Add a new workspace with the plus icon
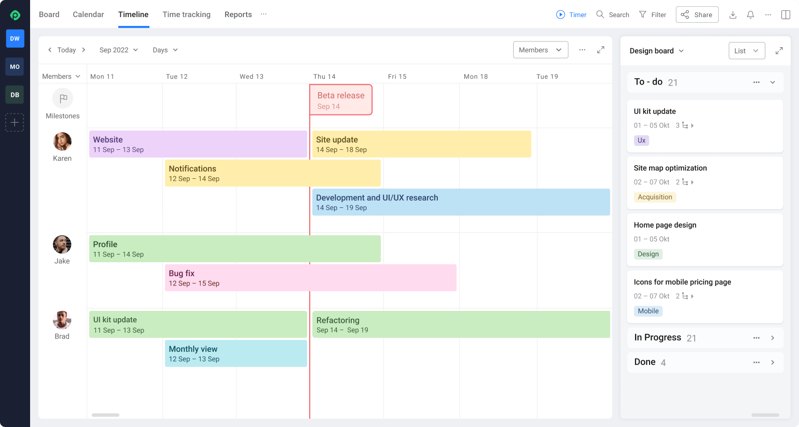The height and width of the screenshot is (427, 799). [x=15, y=122]
